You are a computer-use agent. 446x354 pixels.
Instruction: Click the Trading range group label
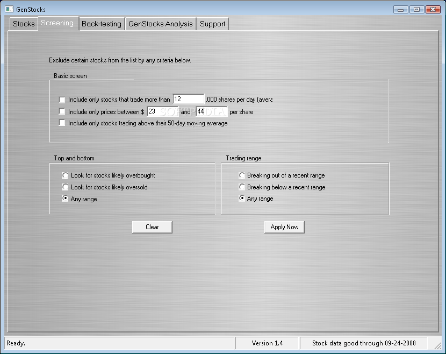243,158
